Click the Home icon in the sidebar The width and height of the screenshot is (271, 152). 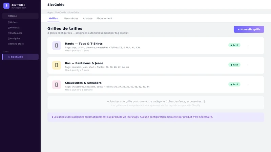pyautogui.click(x=9, y=16)
